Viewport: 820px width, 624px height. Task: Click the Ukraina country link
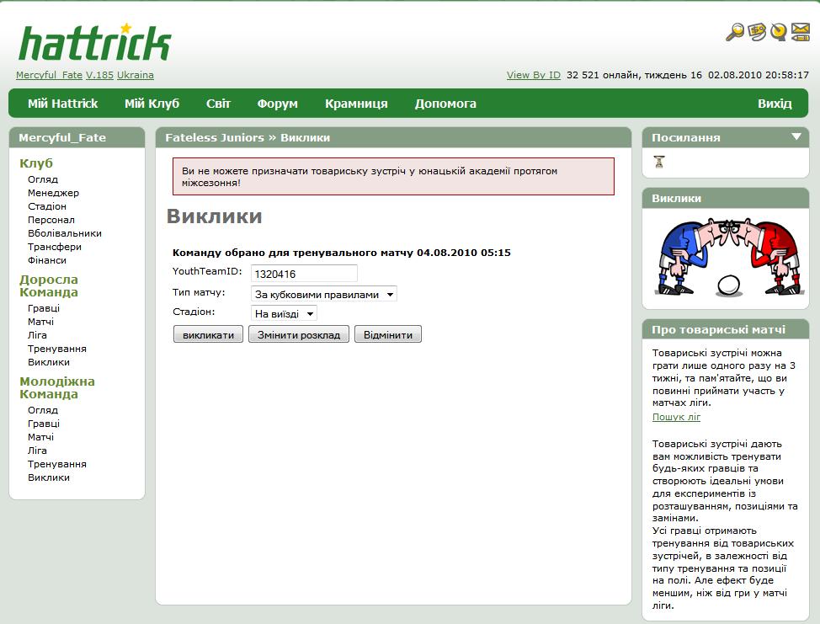136,75
